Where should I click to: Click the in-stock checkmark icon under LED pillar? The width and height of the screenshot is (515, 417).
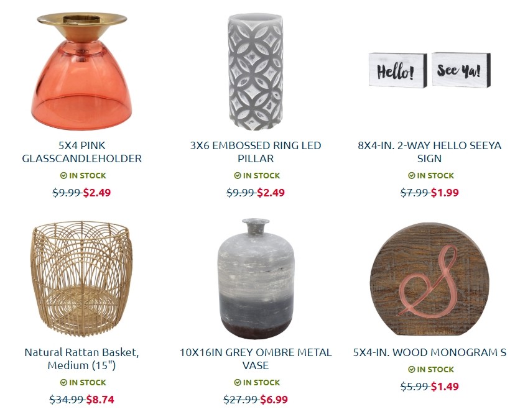pyautogui.click(x=238, y=175)
